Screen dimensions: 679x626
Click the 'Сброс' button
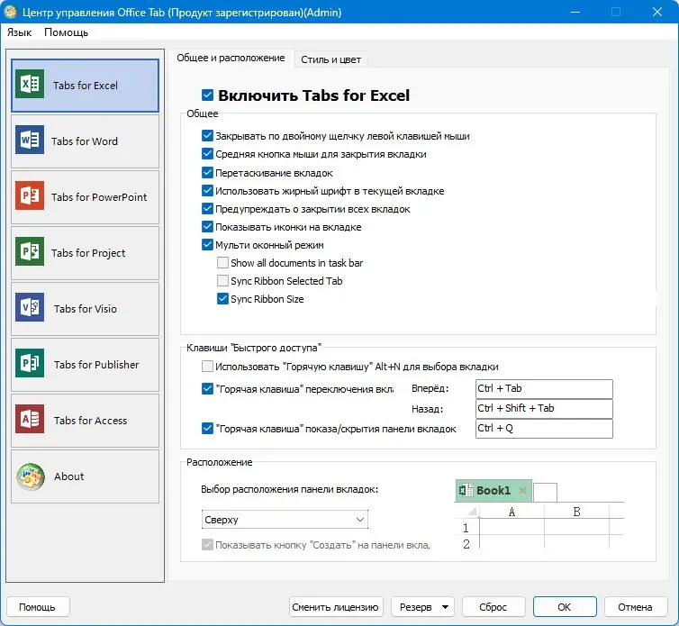click(x=493, y=607)
